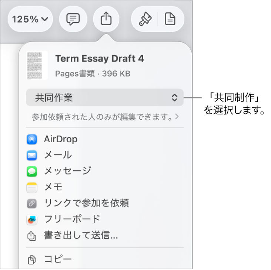Click the Share toolbar icon
Screen dimensions: 271x270
point(106,19)
